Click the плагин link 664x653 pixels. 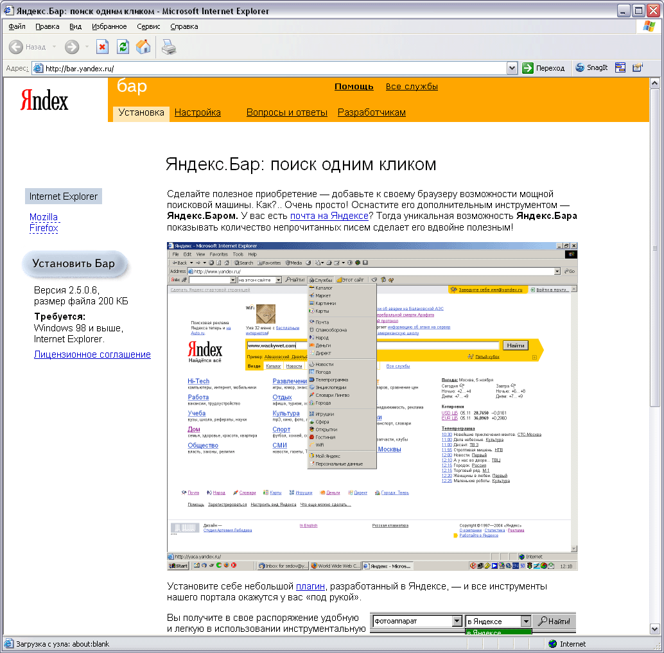pyautogui.click(x=310, y=586)
